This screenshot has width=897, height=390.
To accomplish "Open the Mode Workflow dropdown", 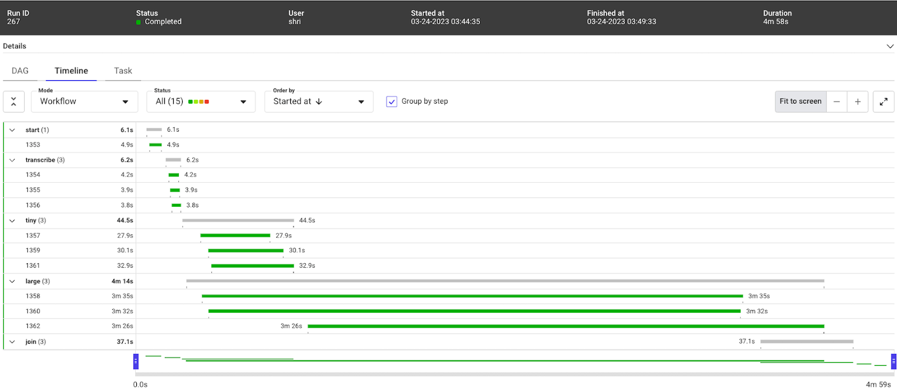I will [84, 101].
